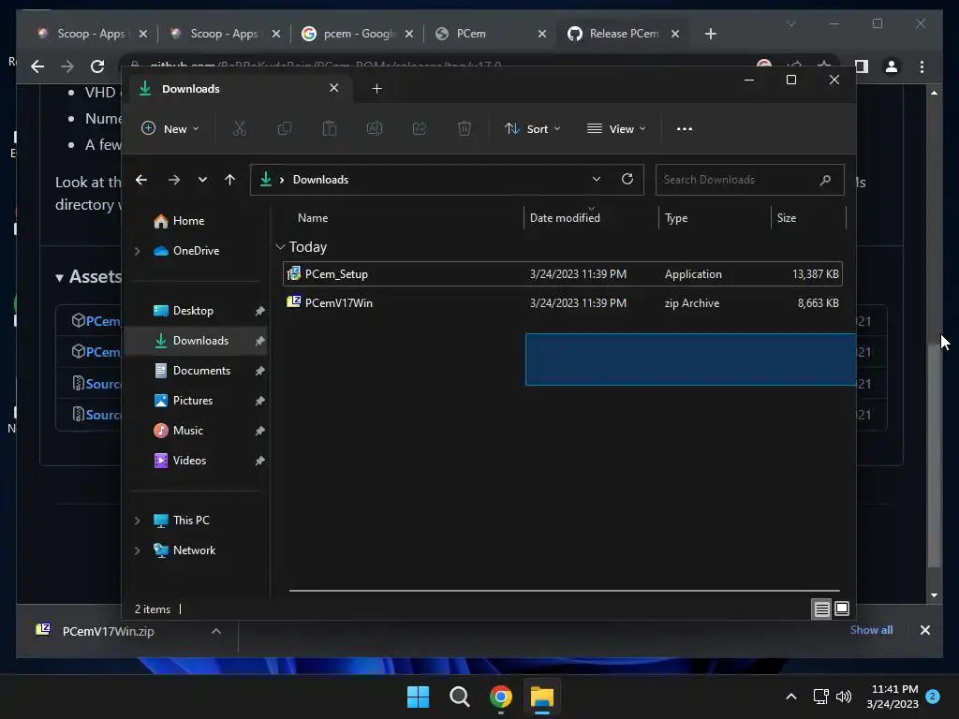This screenshot has width=959, height=719.
Task: Click the volume icon in system tray
Action: (844, 697)
